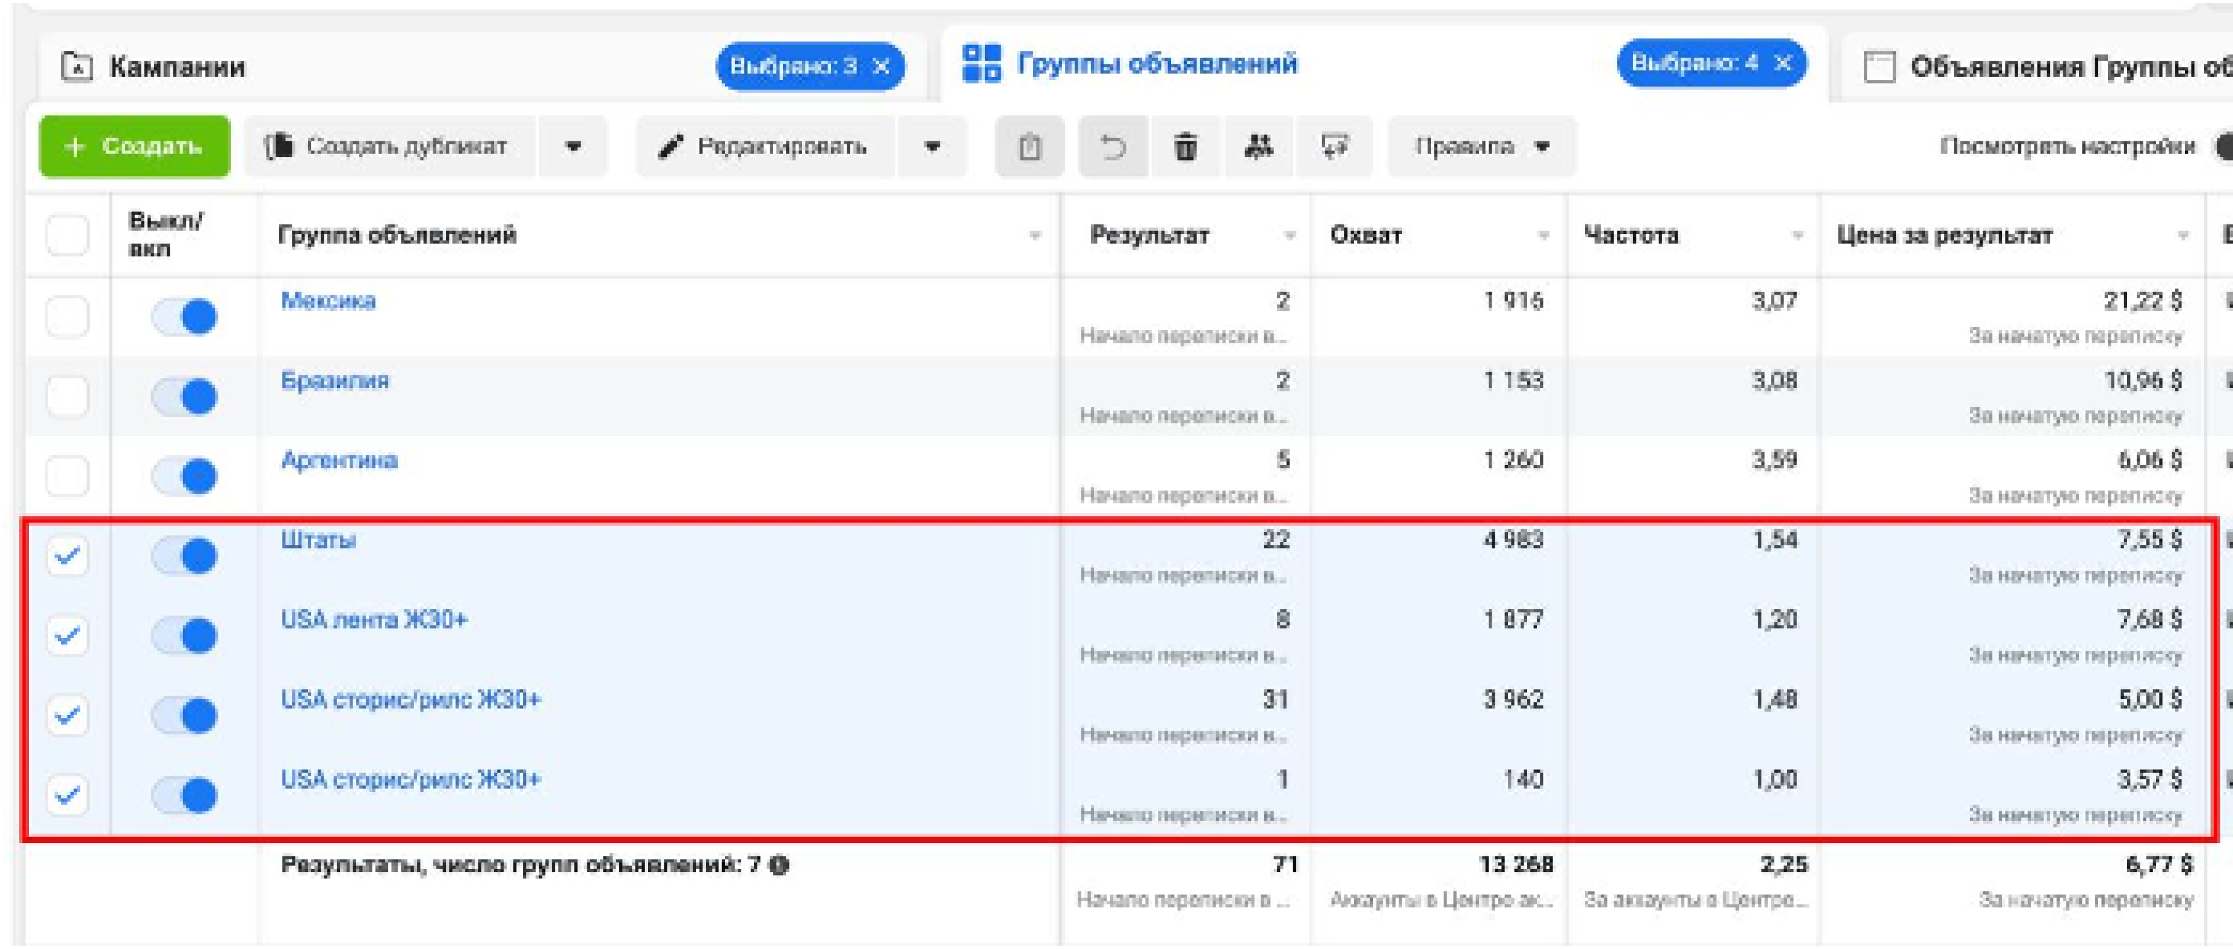Tick the select-all header checkbox
This screenshot has width=2233, height=949.
tap(67, 235)
